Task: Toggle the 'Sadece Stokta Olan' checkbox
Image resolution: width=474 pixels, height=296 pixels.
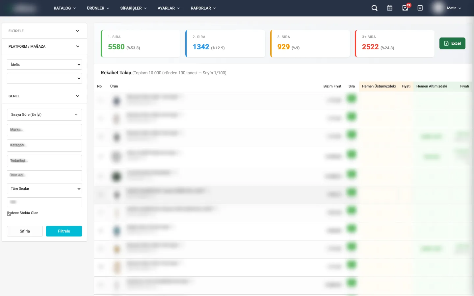Action: point(9,214)
